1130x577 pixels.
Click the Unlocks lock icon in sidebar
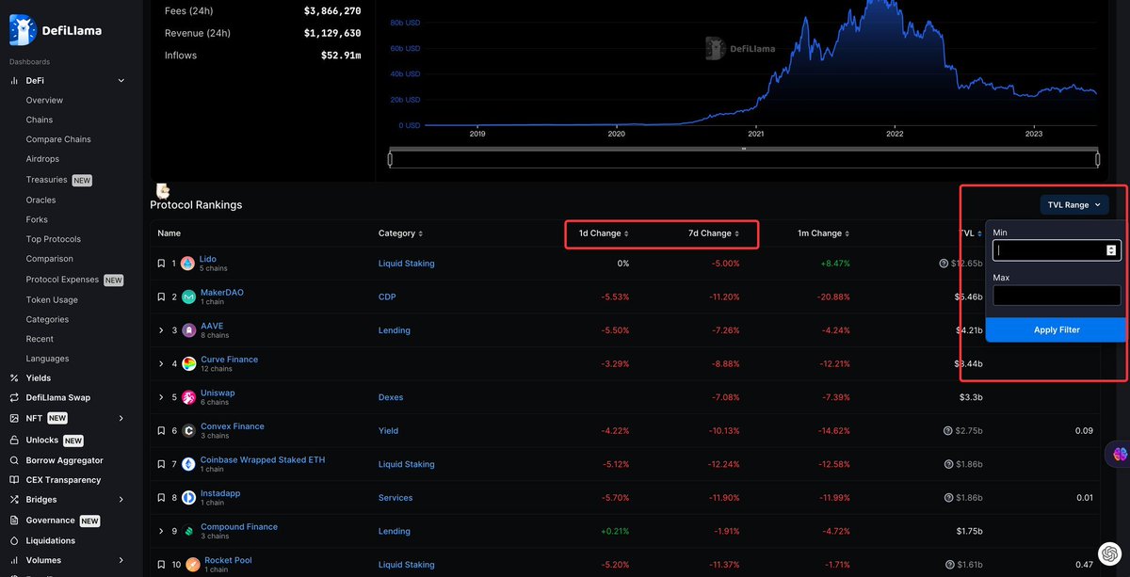coord(14,440)
